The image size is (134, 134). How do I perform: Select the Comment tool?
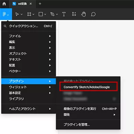(93, 14)
